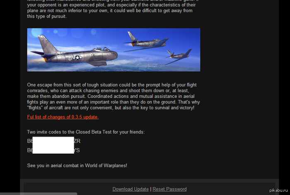Click the horizontal scrollbar thumb at the bottom
Image resolution: width=290 pixels, height=195 pixels.
[39, 194]
